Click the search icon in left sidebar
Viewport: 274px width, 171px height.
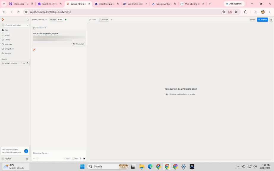pos(27,20)
